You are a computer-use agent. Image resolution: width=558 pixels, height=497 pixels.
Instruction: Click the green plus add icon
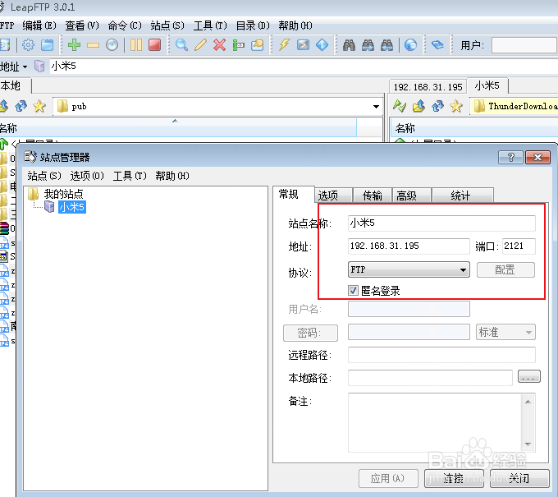click(x=74, y=45)
